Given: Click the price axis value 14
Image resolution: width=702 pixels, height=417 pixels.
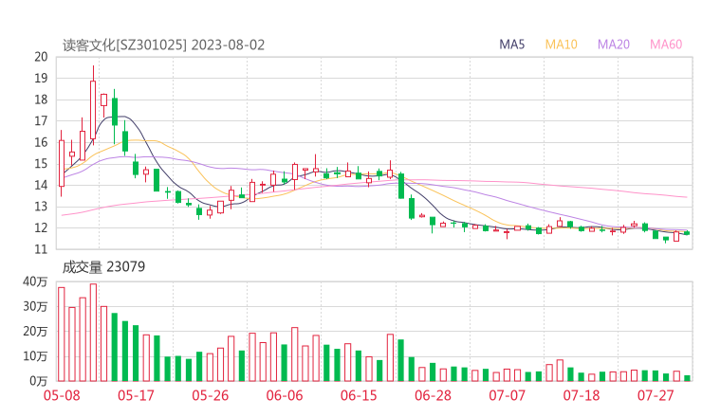Looking at the screenshot, I should 41,185.
